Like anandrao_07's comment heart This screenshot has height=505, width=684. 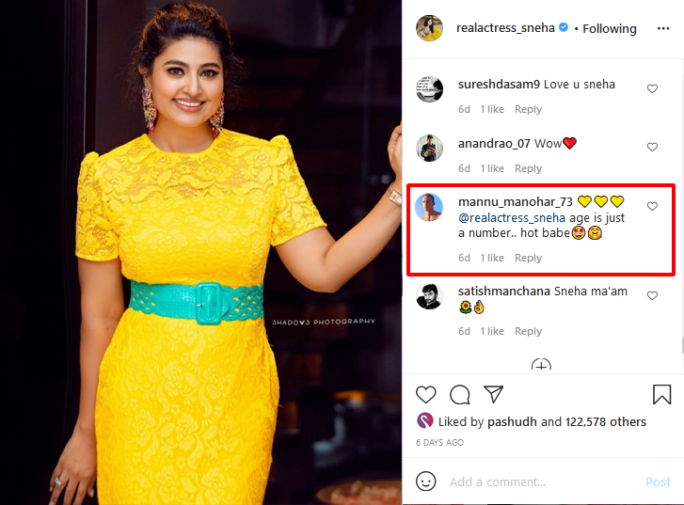pos(652,147)
